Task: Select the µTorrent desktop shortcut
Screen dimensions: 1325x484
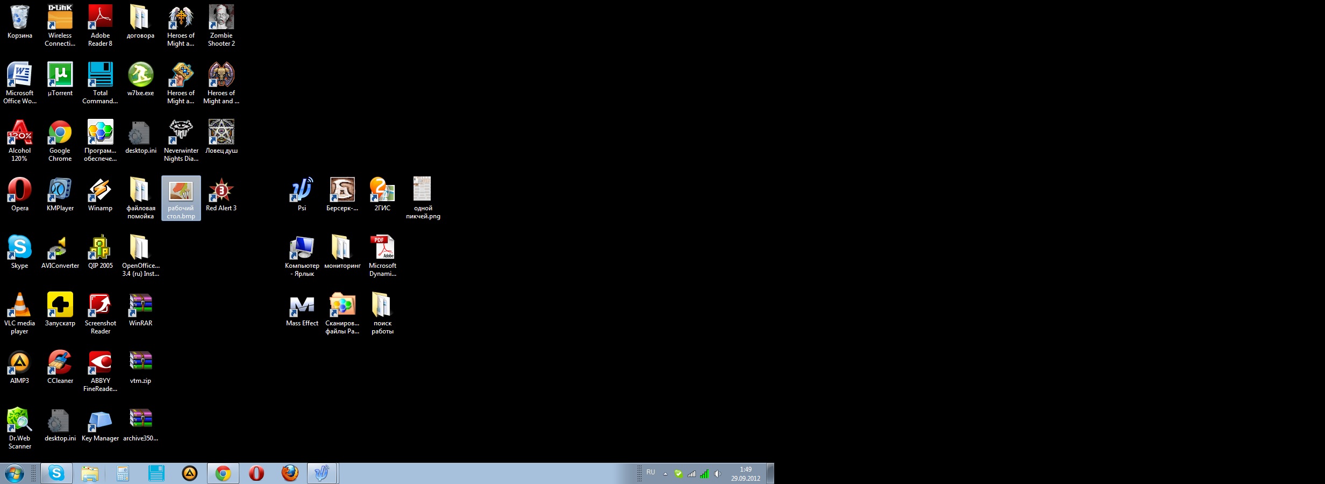Action: tap(60, 80)
